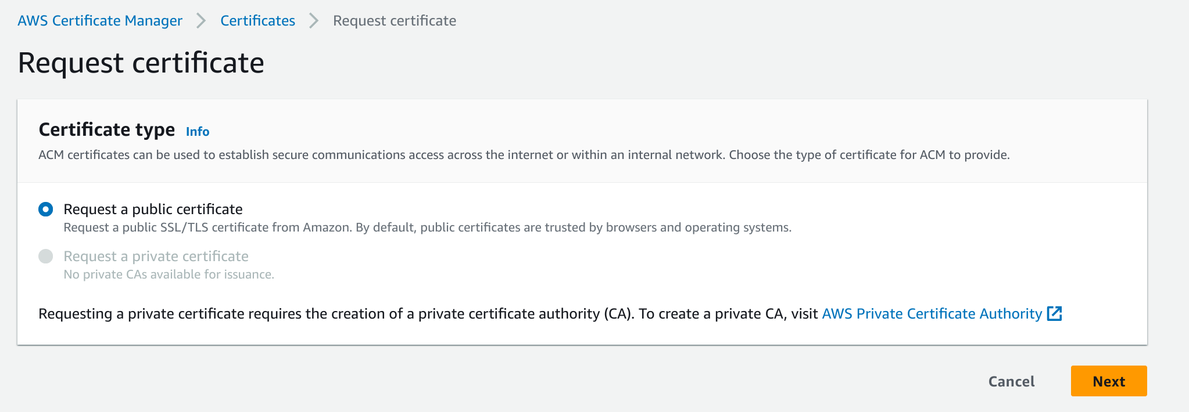This screenshot has width=1189, height=412.
Task: Open the Info link next to Certificate type
Action: [198, 132]
